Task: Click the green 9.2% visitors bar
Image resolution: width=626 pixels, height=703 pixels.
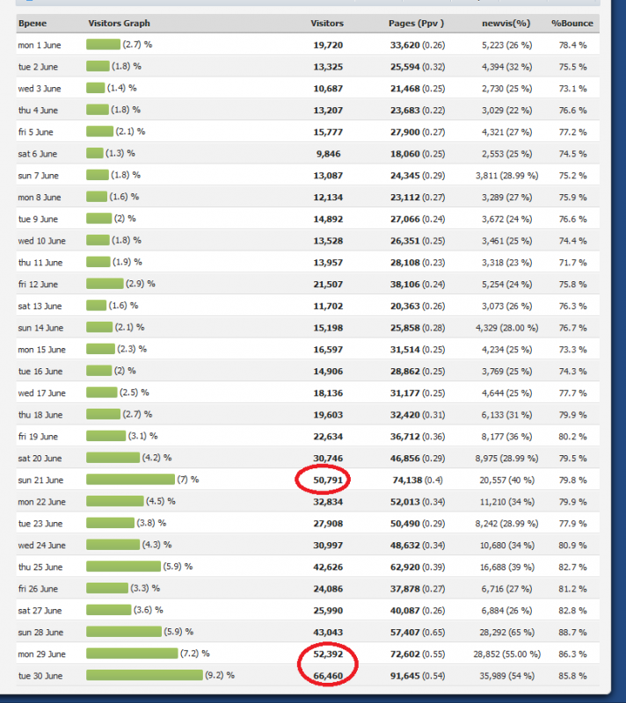Action: pos(144,675)
